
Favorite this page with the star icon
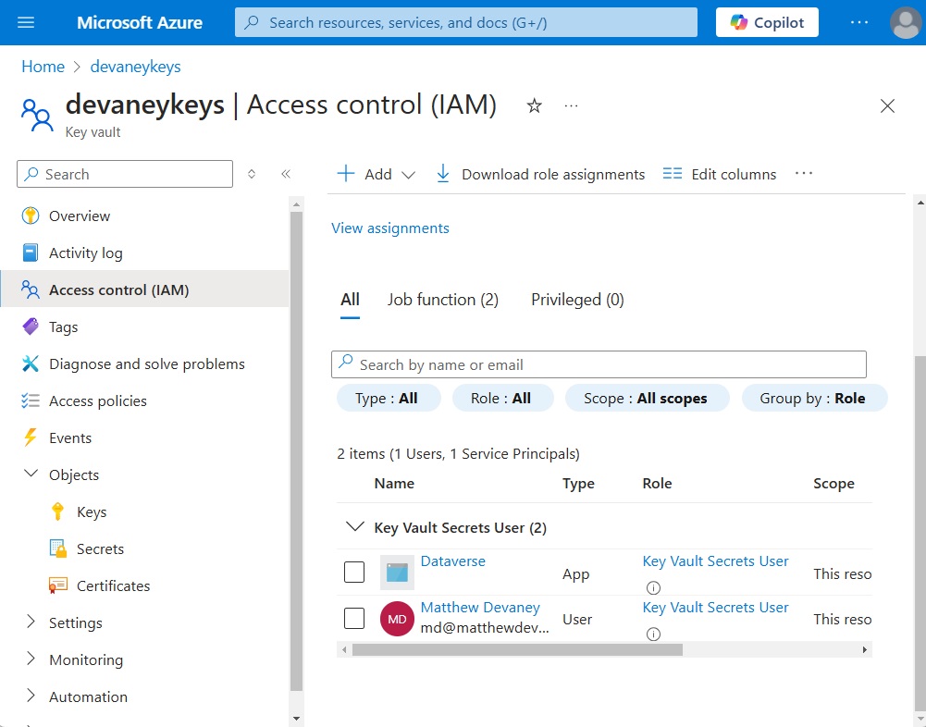535,105
